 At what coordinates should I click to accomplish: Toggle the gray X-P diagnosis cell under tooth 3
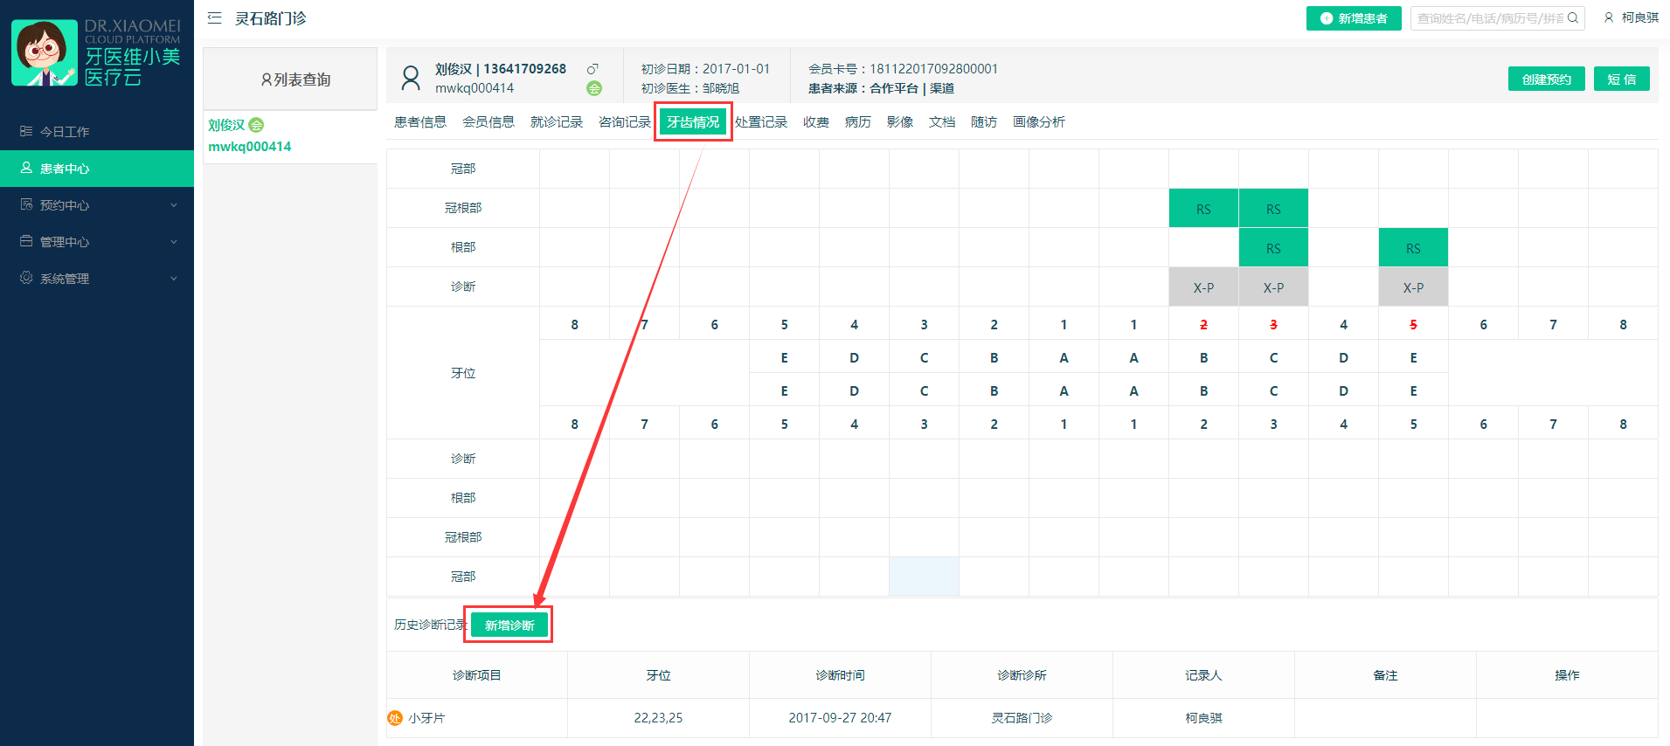pyautogui.click(x=1273, y=287)
